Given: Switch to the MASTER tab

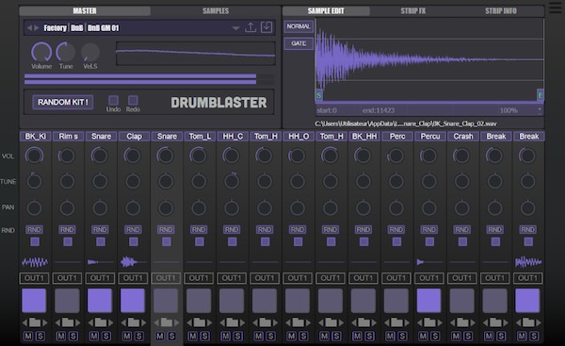Looking at the screenshot, I should (x=85, y=10).
